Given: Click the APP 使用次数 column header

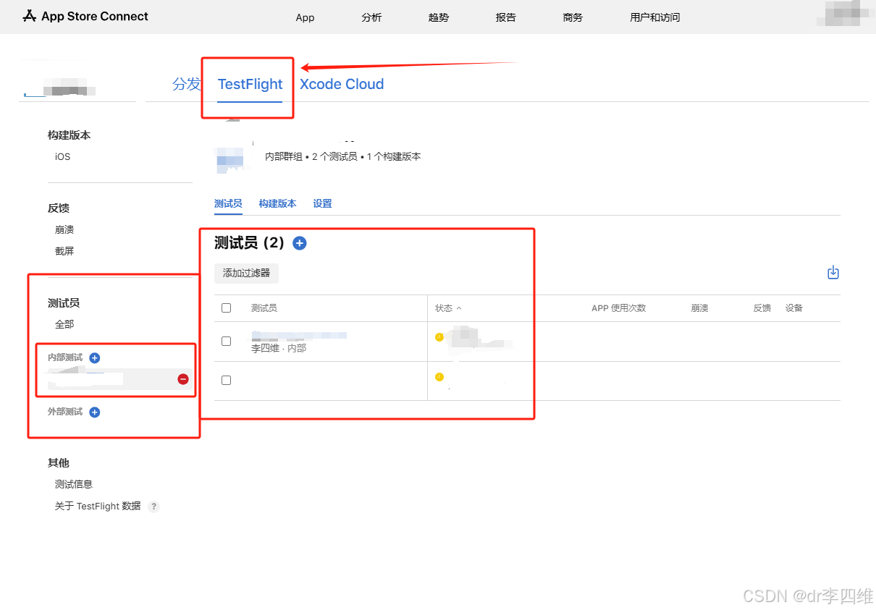Looking at the screenshot, I should pos(618,308).
